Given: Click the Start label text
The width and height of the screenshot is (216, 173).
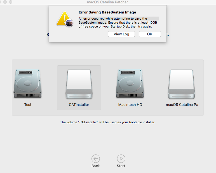Looking at the screenshot, I should (x=121, y=166).
